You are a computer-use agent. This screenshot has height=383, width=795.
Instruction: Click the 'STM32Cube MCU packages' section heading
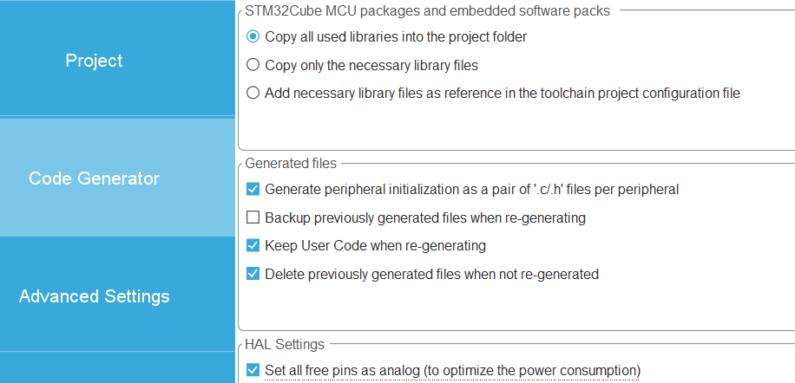point(427,11)
